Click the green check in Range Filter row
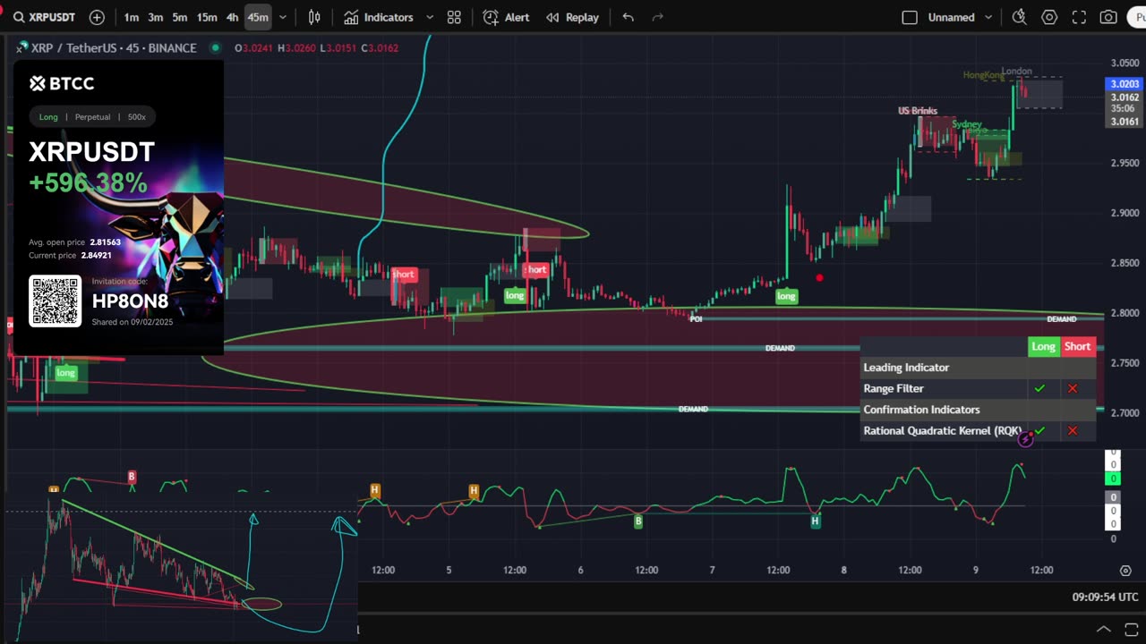 point(1039,388)
